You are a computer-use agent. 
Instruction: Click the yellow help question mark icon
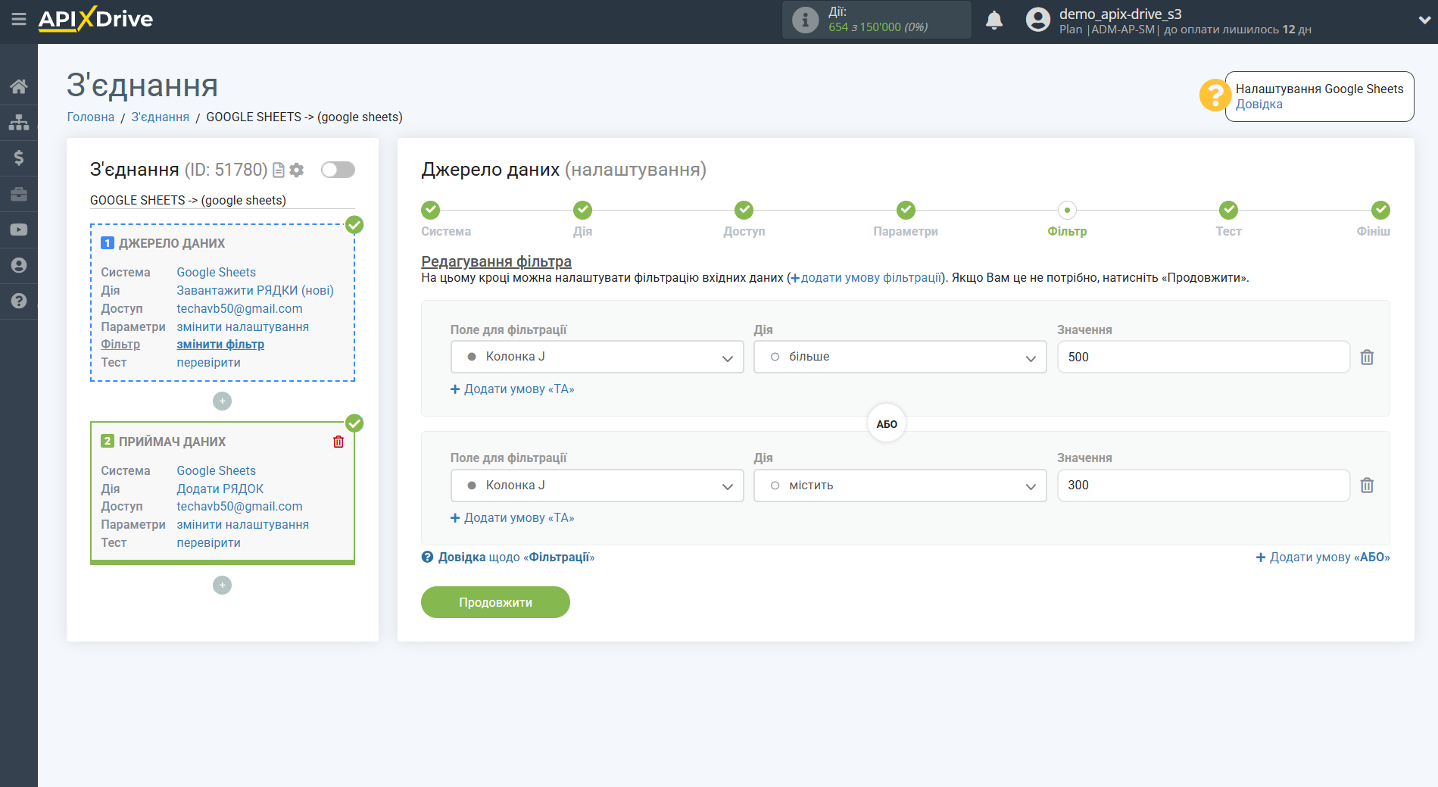click(x=1214, y=95)
